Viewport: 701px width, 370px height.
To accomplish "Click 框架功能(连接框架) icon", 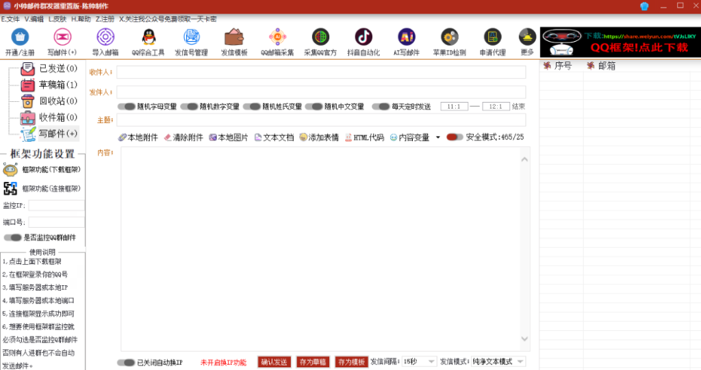I will pyautogui.click(x=10, y=189).
